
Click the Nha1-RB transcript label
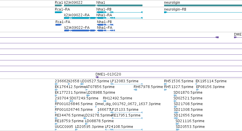click(x=104, y=9)
